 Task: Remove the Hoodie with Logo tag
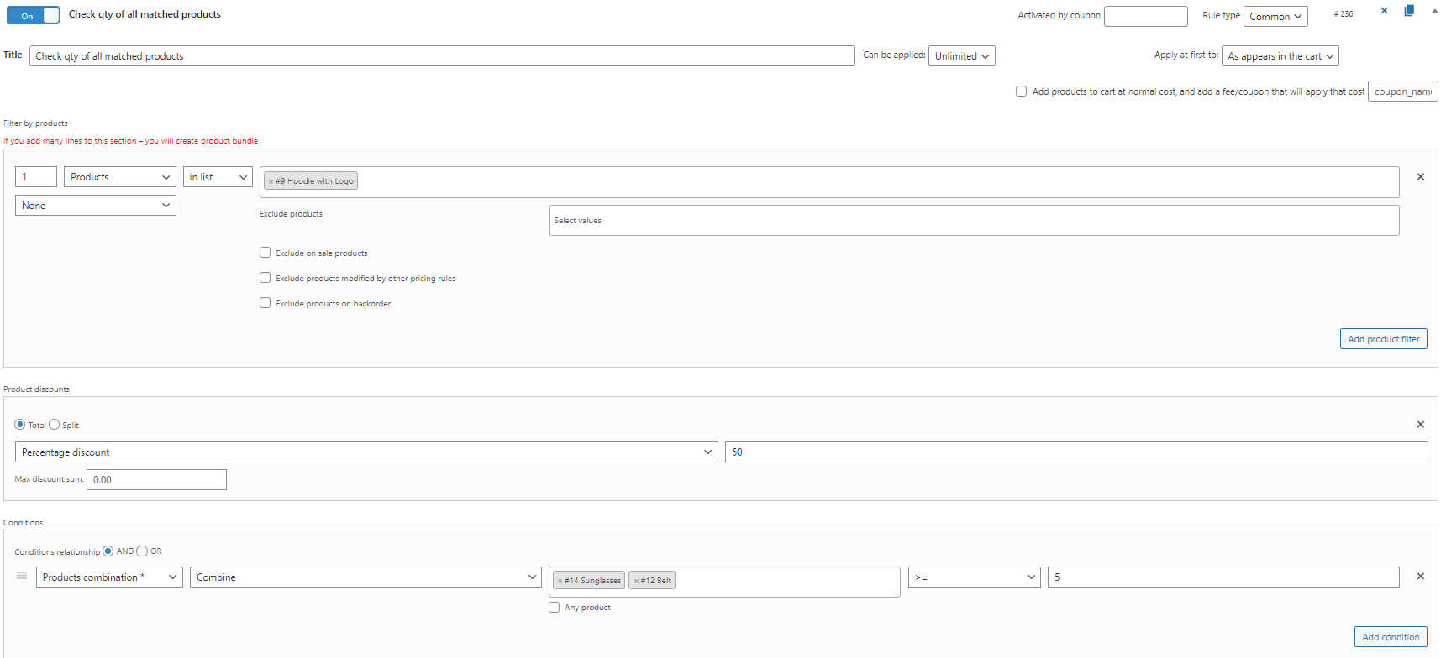click(x=271, y=181)
